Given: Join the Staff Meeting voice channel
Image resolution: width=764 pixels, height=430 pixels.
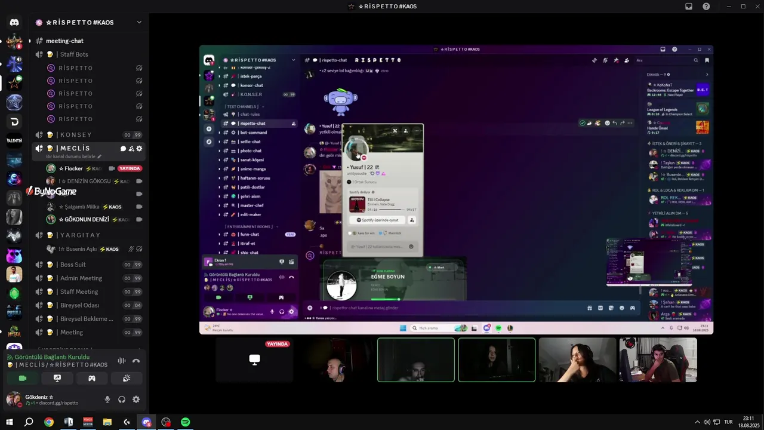Looking at the screenshot, I should [x=90, y=291].
